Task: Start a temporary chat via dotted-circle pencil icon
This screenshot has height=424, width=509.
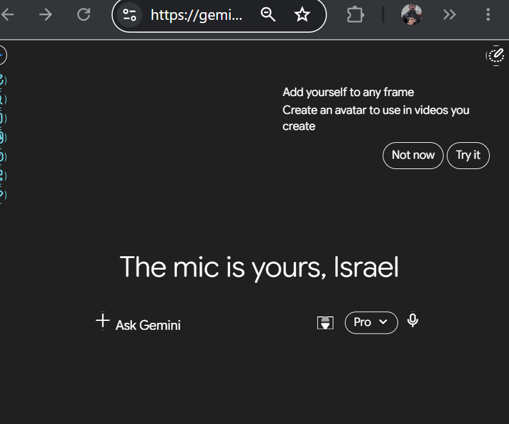Action: [x=496, y=56]
